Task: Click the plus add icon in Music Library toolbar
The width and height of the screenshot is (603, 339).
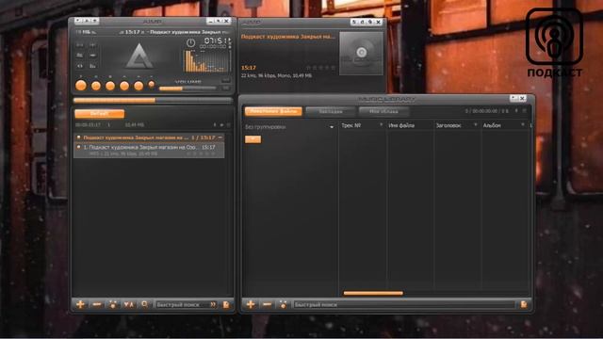Action: 251,304
